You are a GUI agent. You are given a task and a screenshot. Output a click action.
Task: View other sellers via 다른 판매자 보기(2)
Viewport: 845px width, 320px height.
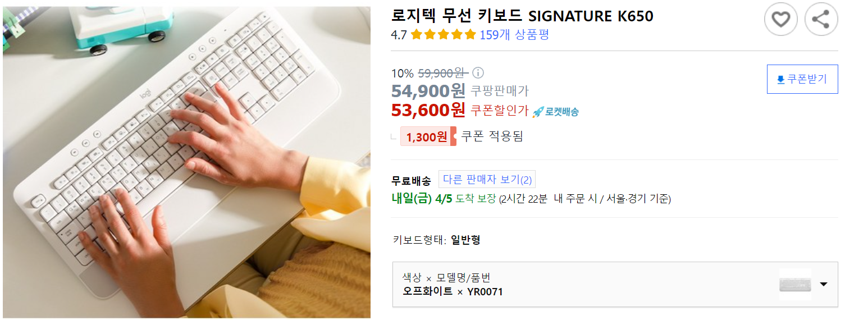pyautogui.click(x=487, y=180)
